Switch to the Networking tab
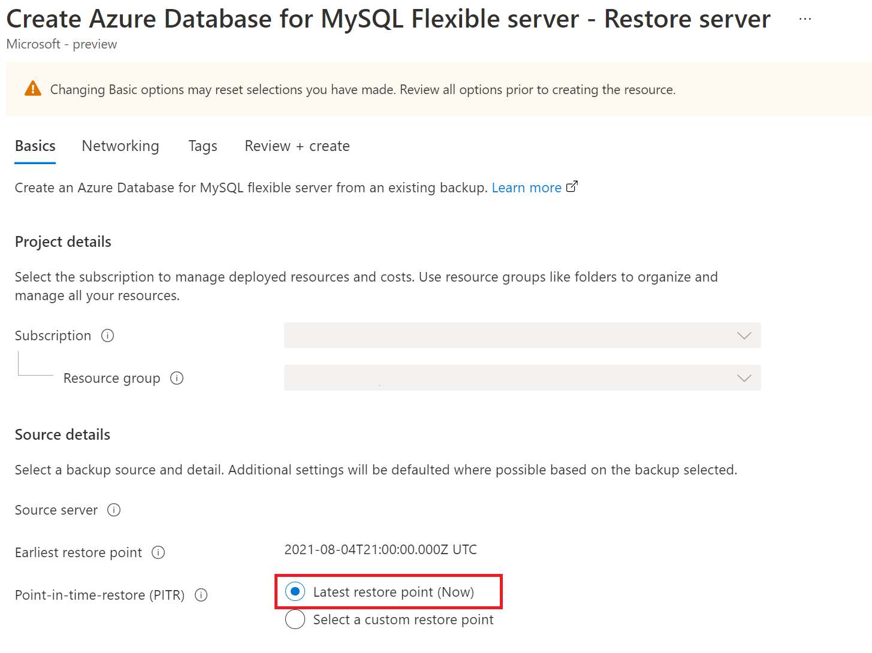872x653 pixels. click(x=120, y=146)
